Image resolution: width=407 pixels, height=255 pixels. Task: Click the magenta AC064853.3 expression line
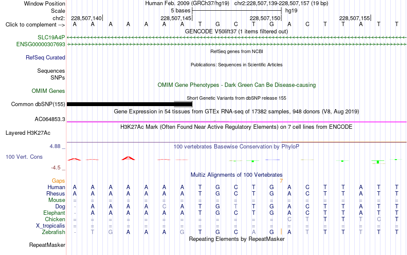[x=236, y=122]
